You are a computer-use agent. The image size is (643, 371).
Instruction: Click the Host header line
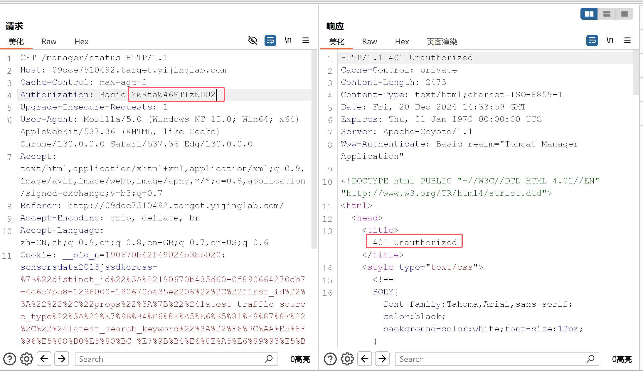click(x=123, y=70)
